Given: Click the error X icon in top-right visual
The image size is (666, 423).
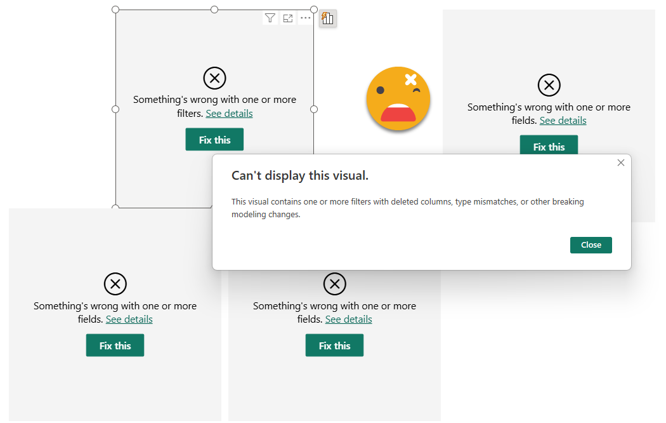Looking at the screenshot, I should pyautogui.click(x=549, y=85).
